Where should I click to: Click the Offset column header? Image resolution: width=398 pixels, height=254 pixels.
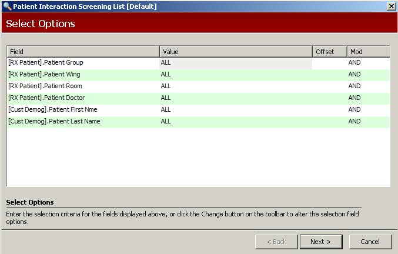pos(330,52)
